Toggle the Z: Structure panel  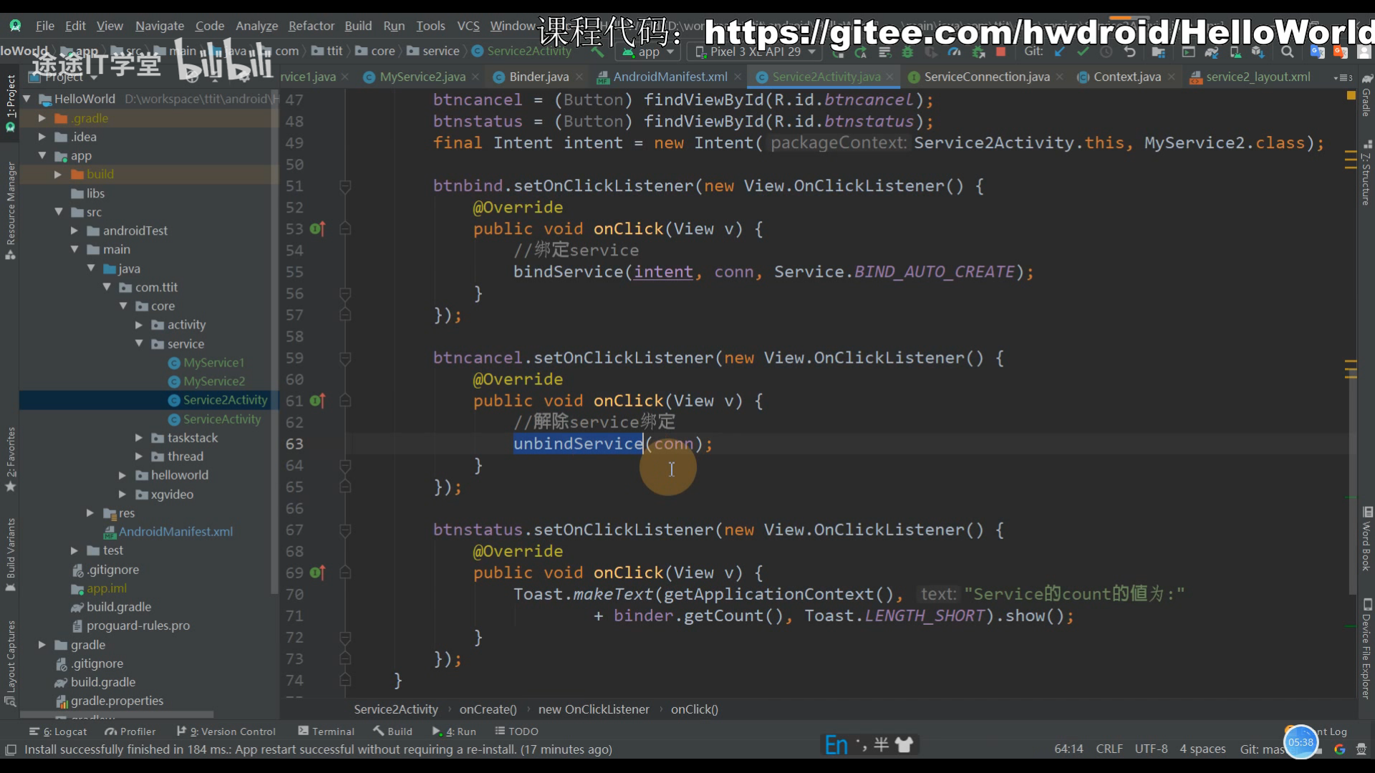[1366, 172]
